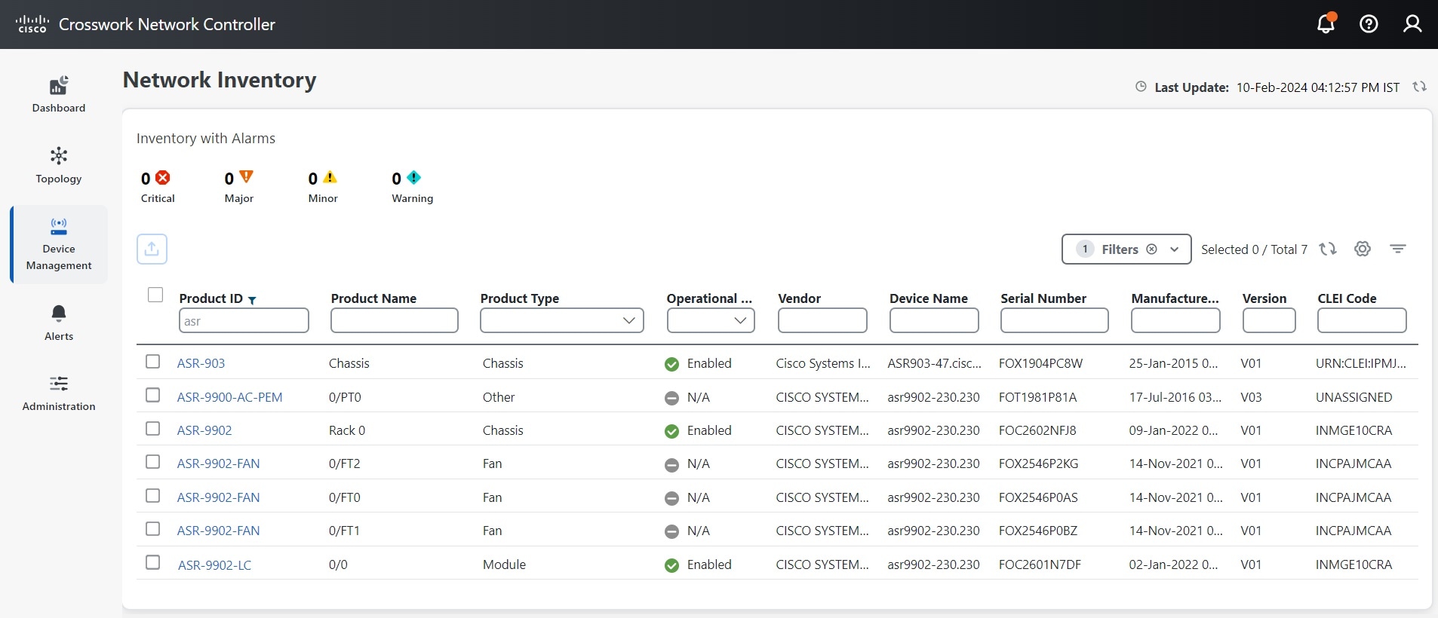Open the ASR-9902-FAN link for 0/FT1

[x=218, y=531]
